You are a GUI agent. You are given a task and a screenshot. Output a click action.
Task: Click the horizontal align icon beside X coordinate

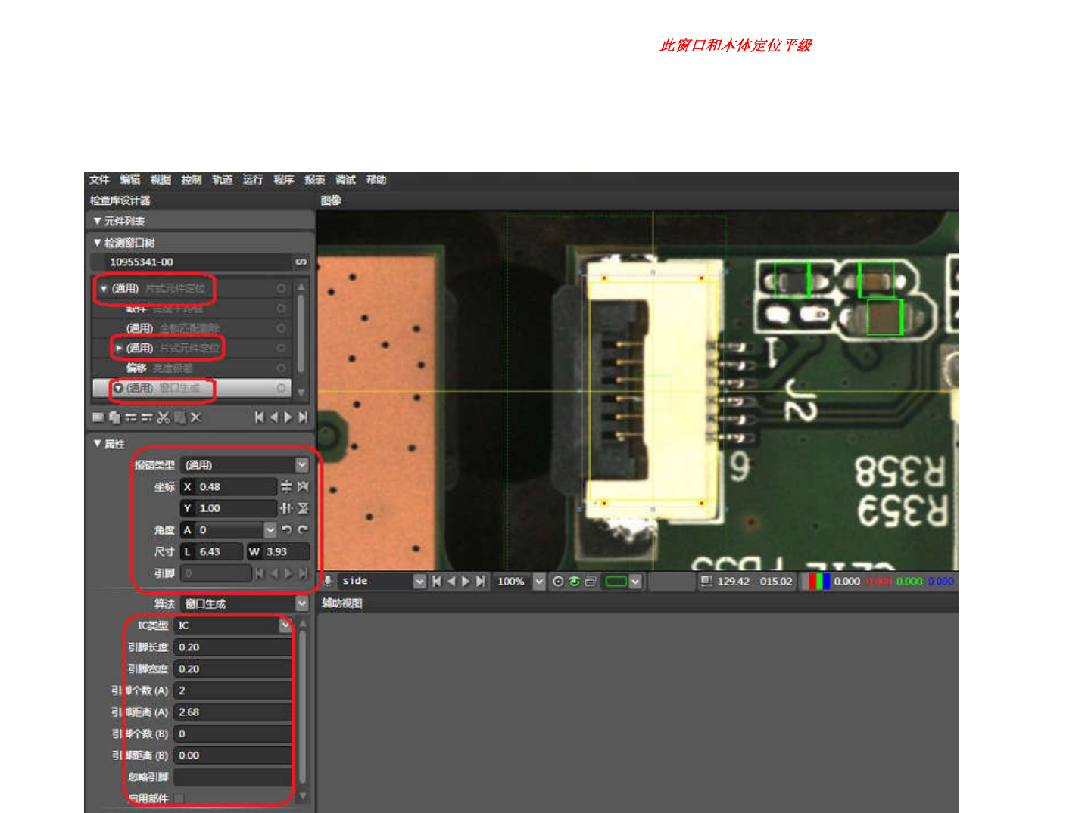[x=286, y=486]
